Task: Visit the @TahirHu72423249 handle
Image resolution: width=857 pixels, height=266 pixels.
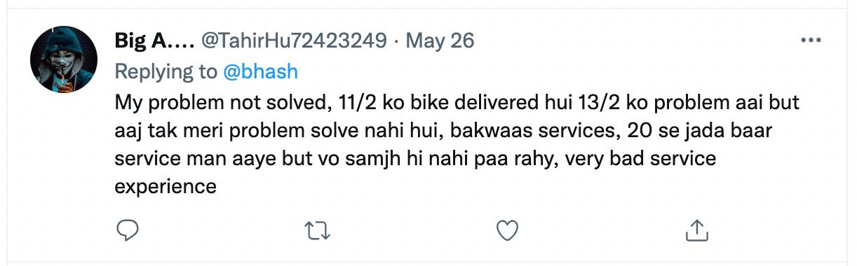Action: pyautogui.click(x=295, y=41)
